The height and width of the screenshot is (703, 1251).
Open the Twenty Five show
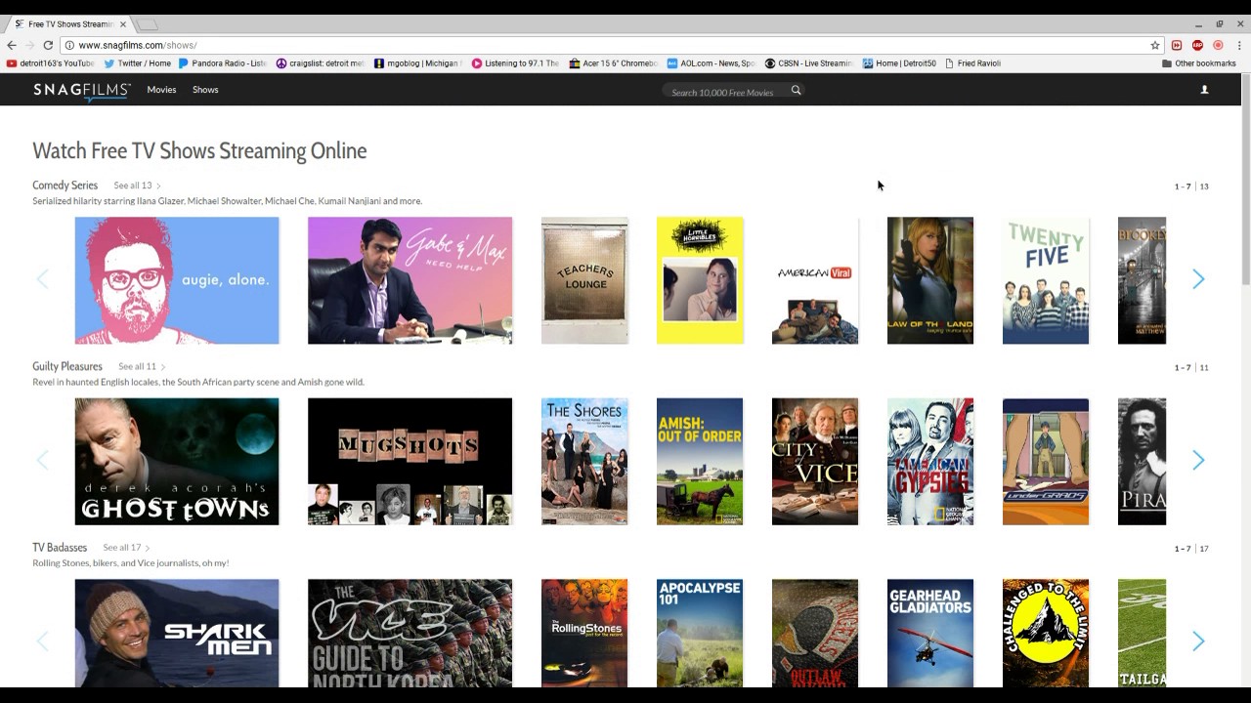(x=1046, y=280)
